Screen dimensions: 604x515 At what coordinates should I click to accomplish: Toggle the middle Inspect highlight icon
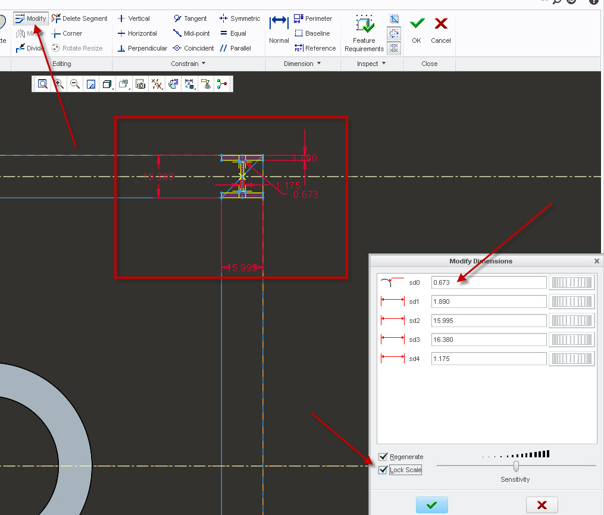(x=394, y=33)
